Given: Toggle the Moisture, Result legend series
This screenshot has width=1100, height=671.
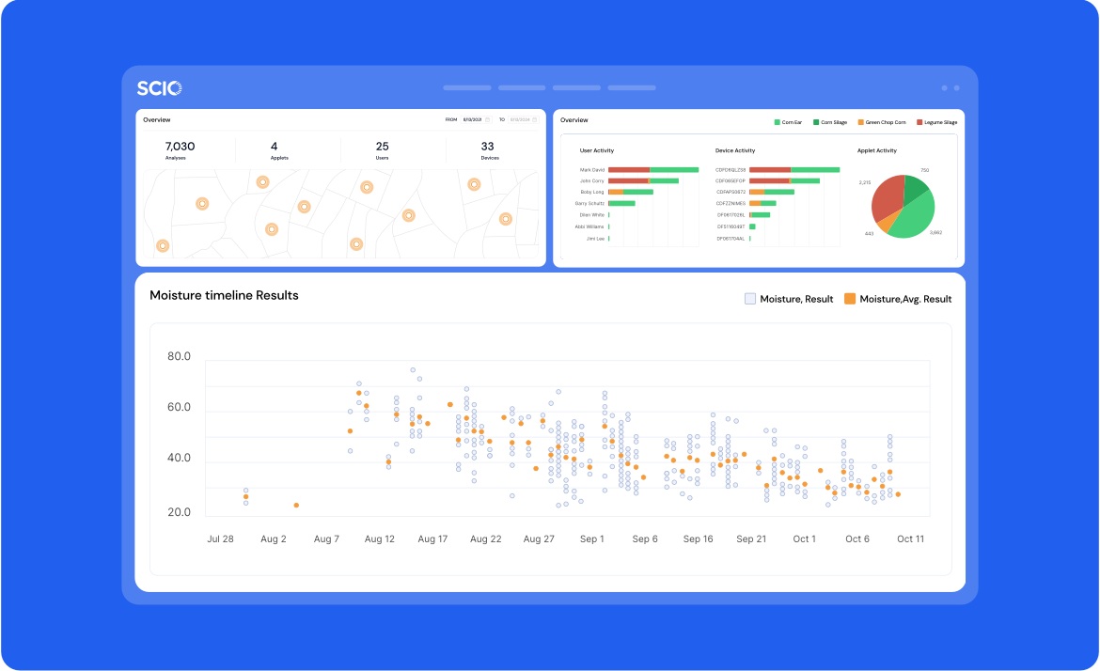Looking at the screenshot, I should click(789, 299).
